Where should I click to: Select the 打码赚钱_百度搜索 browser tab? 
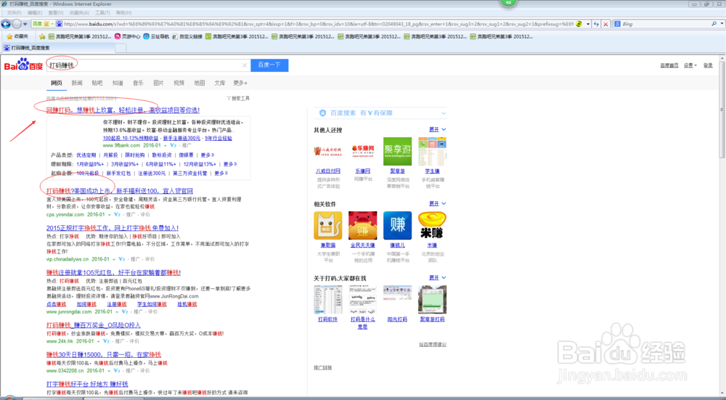(x=57, y=48)
